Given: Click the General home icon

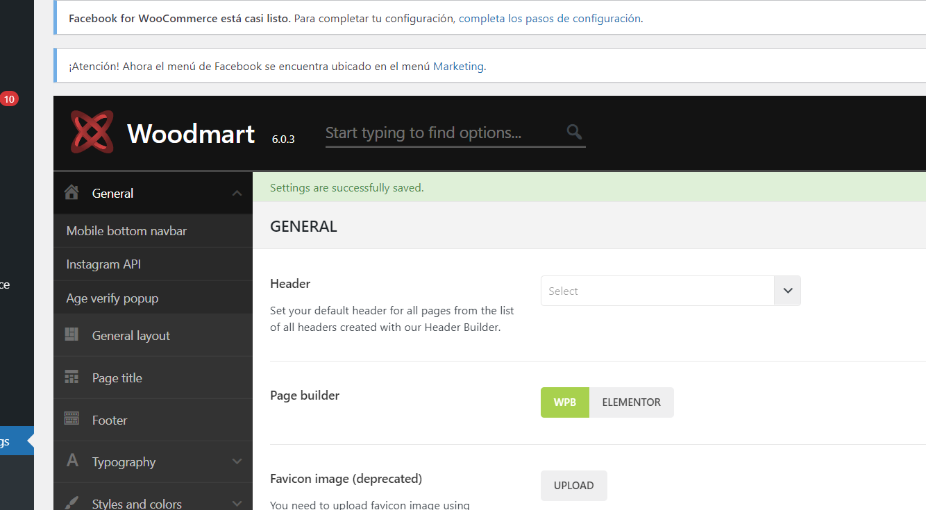Looking at the screenshot, I should (x=71, y=192).
